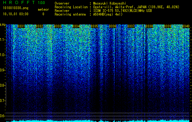Click the meteor count value 0

click(x=43, y=14)
